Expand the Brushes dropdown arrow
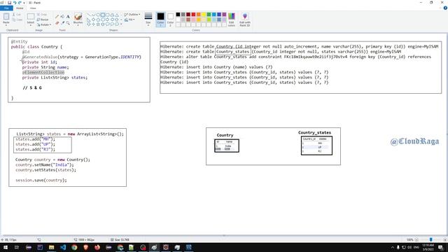This screenshot has height=252, width=448. (78, 25)
